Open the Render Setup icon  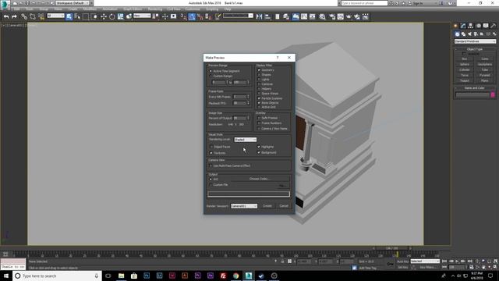[332, 16]
